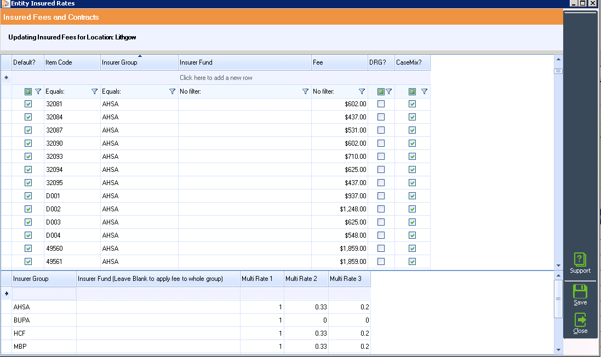The height and width of the screenshot is (357, 601).
Task: Uncheck Default? for item 49561
Action: coord(28,262)
